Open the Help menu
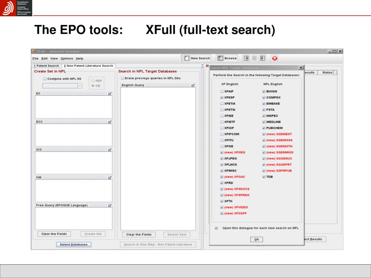The width and height of the screenshot is (371, 278). pyautogui.click(x=79, y=58)
